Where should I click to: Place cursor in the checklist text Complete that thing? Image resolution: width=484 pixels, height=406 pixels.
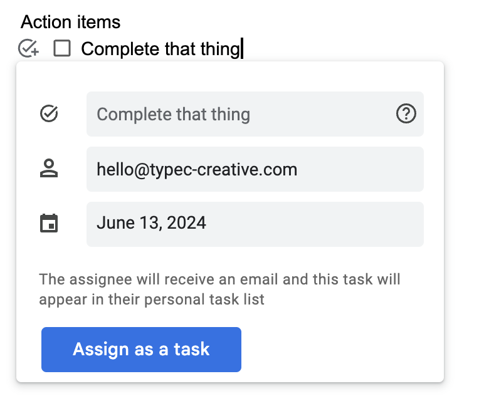click(x=160, y=49)
